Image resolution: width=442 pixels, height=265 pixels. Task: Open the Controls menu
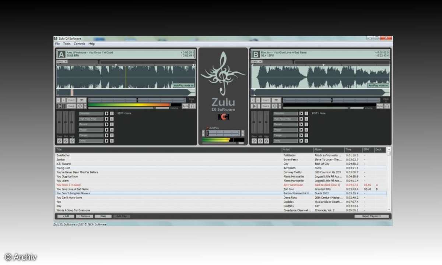79,44
